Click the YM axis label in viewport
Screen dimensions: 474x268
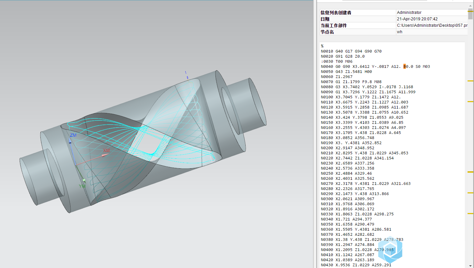[x=82, y=186]
